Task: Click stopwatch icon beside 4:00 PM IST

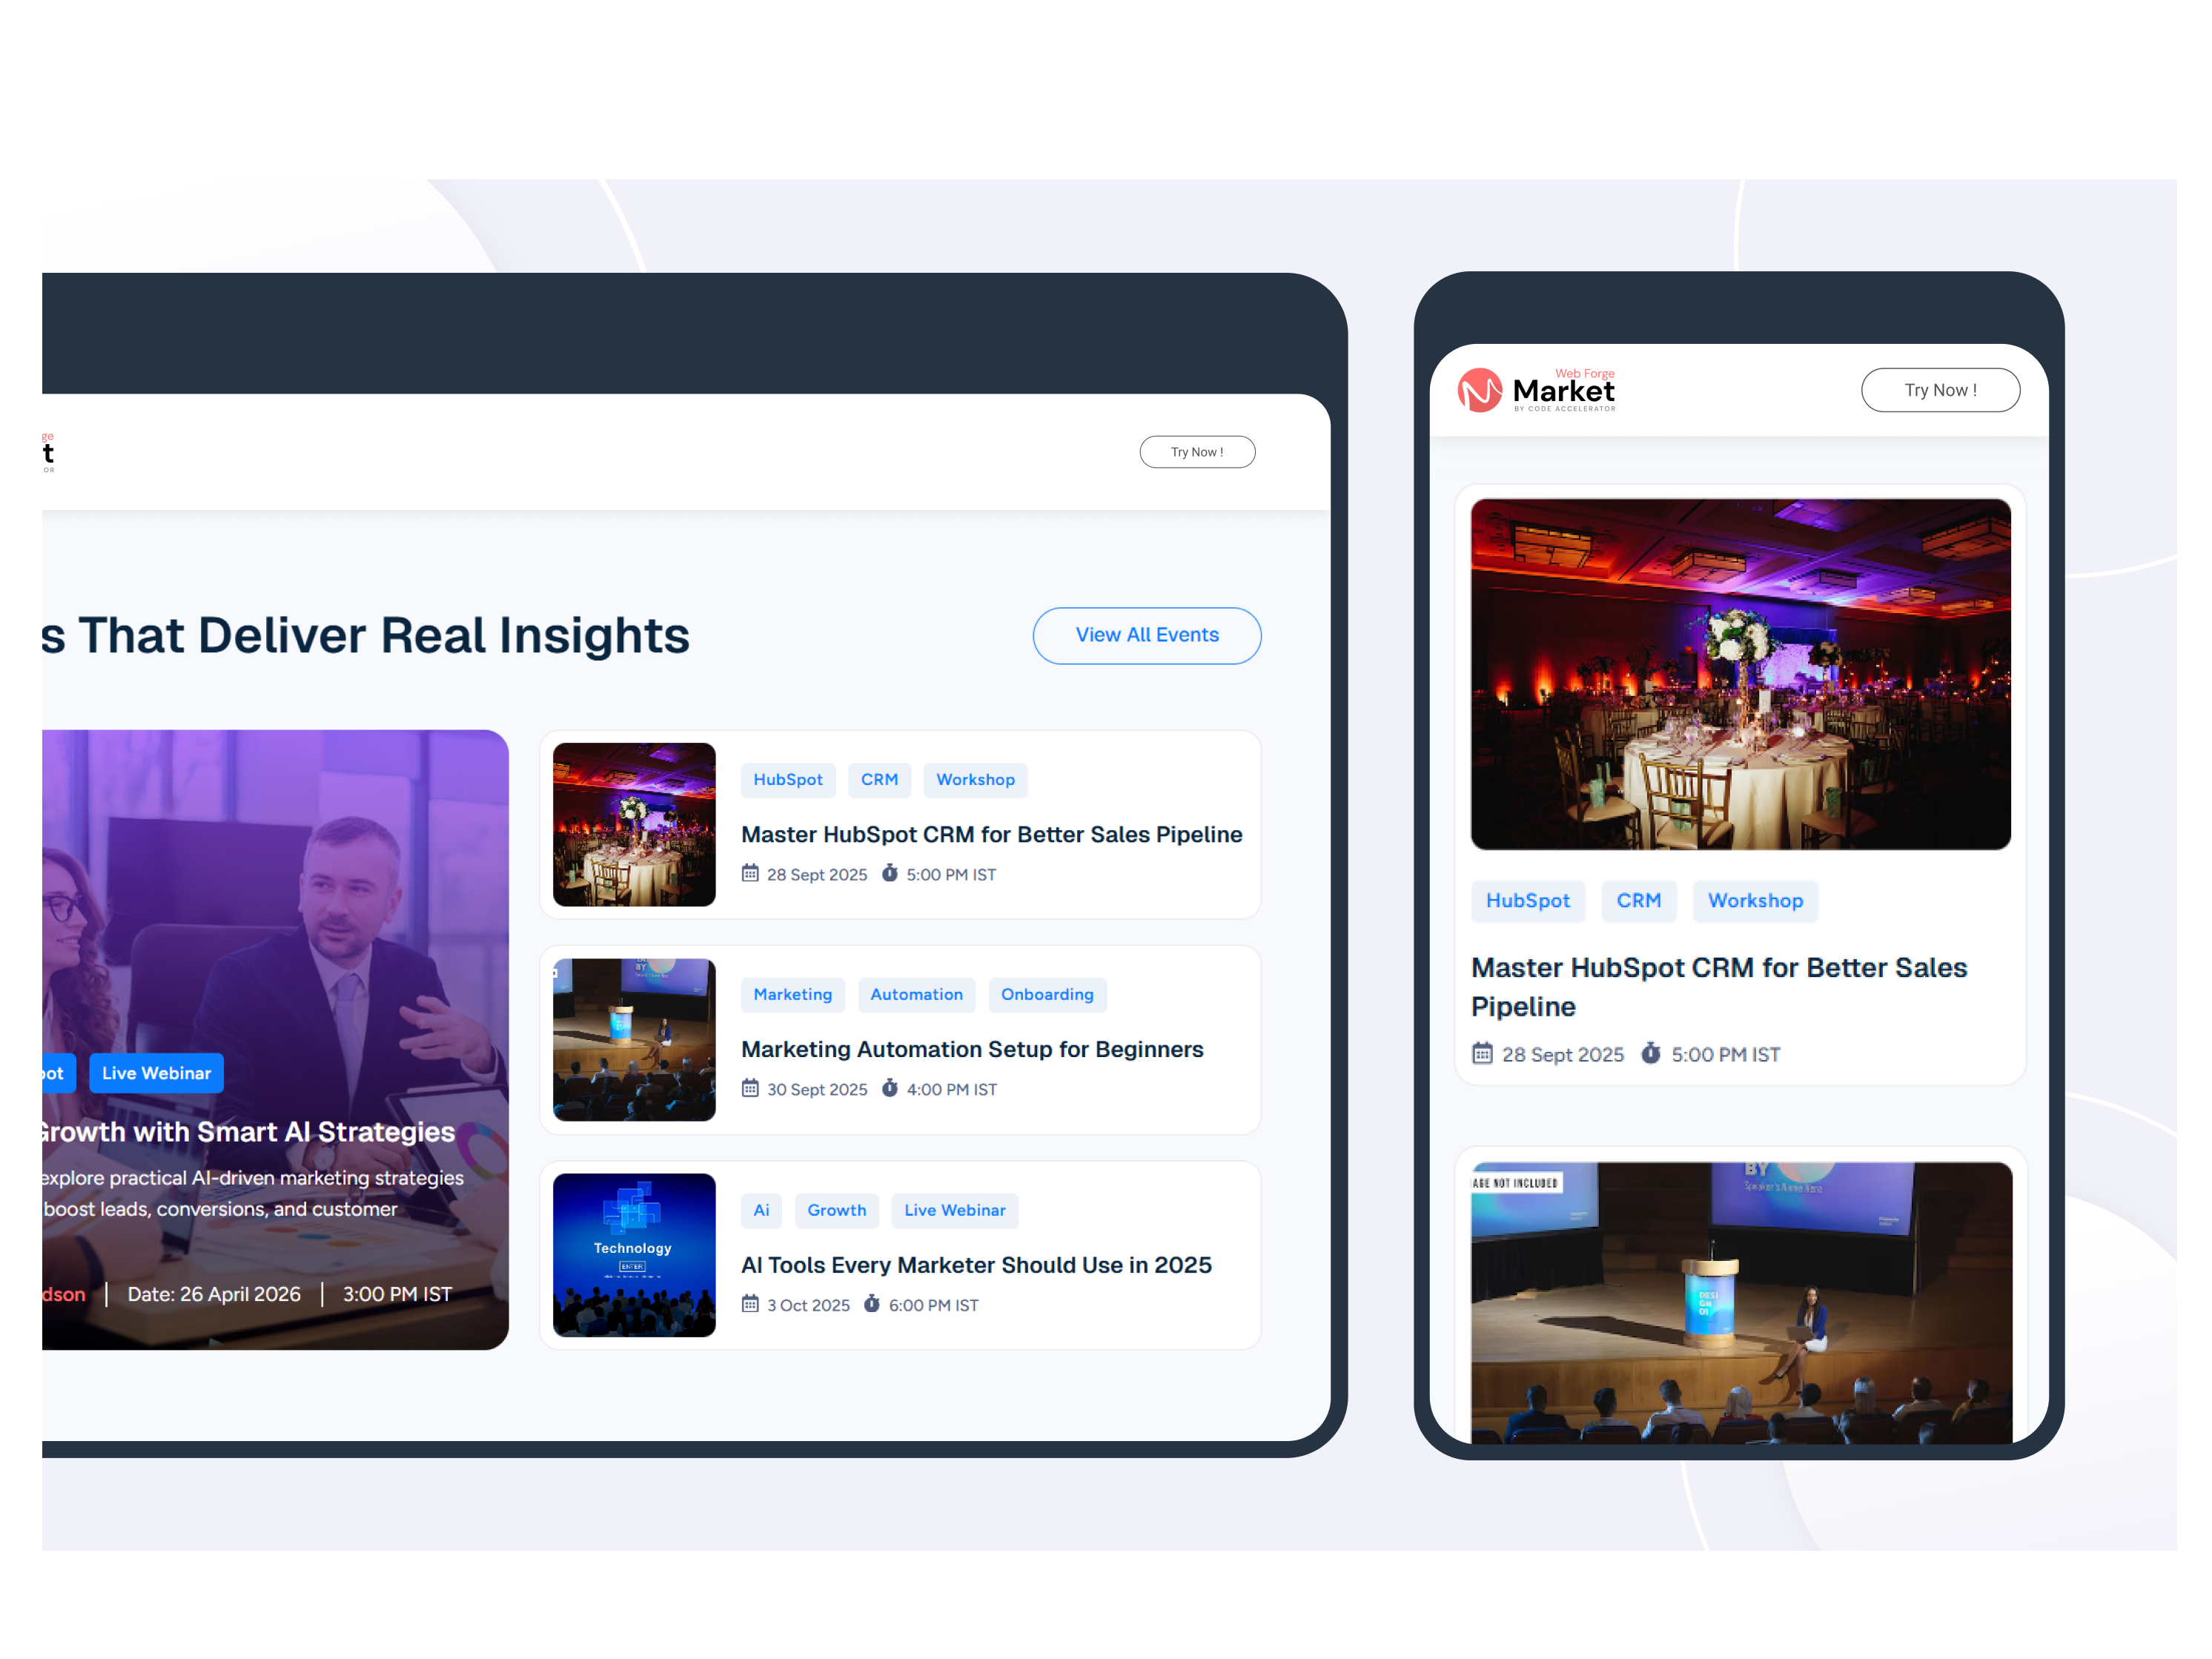Action: tap(890, 1089)
